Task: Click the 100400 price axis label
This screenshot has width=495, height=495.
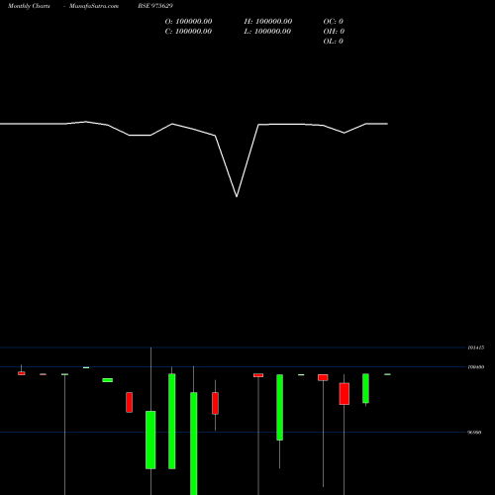Action: click(476, 367)
